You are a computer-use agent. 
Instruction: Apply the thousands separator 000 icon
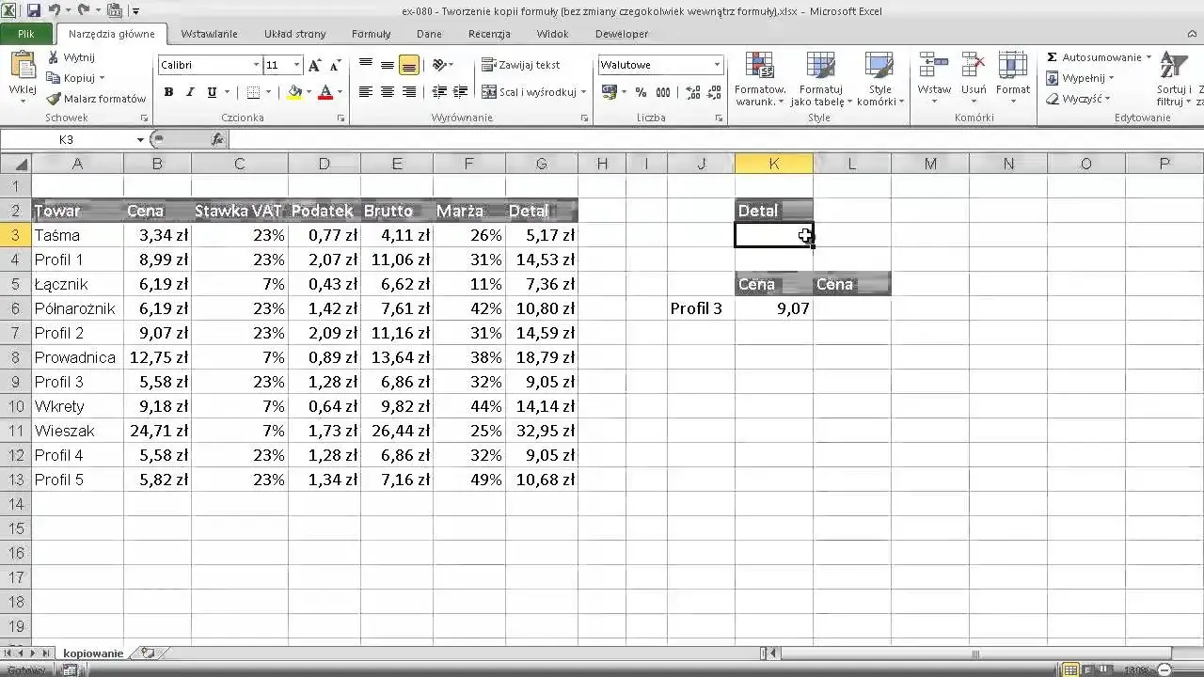pos(663,92)
